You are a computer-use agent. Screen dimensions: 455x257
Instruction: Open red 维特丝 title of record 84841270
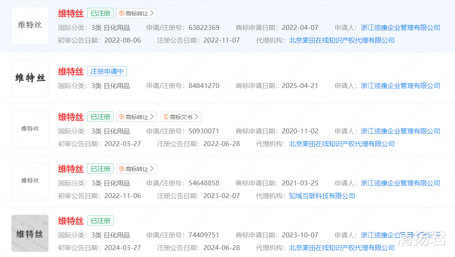point(71,71)
